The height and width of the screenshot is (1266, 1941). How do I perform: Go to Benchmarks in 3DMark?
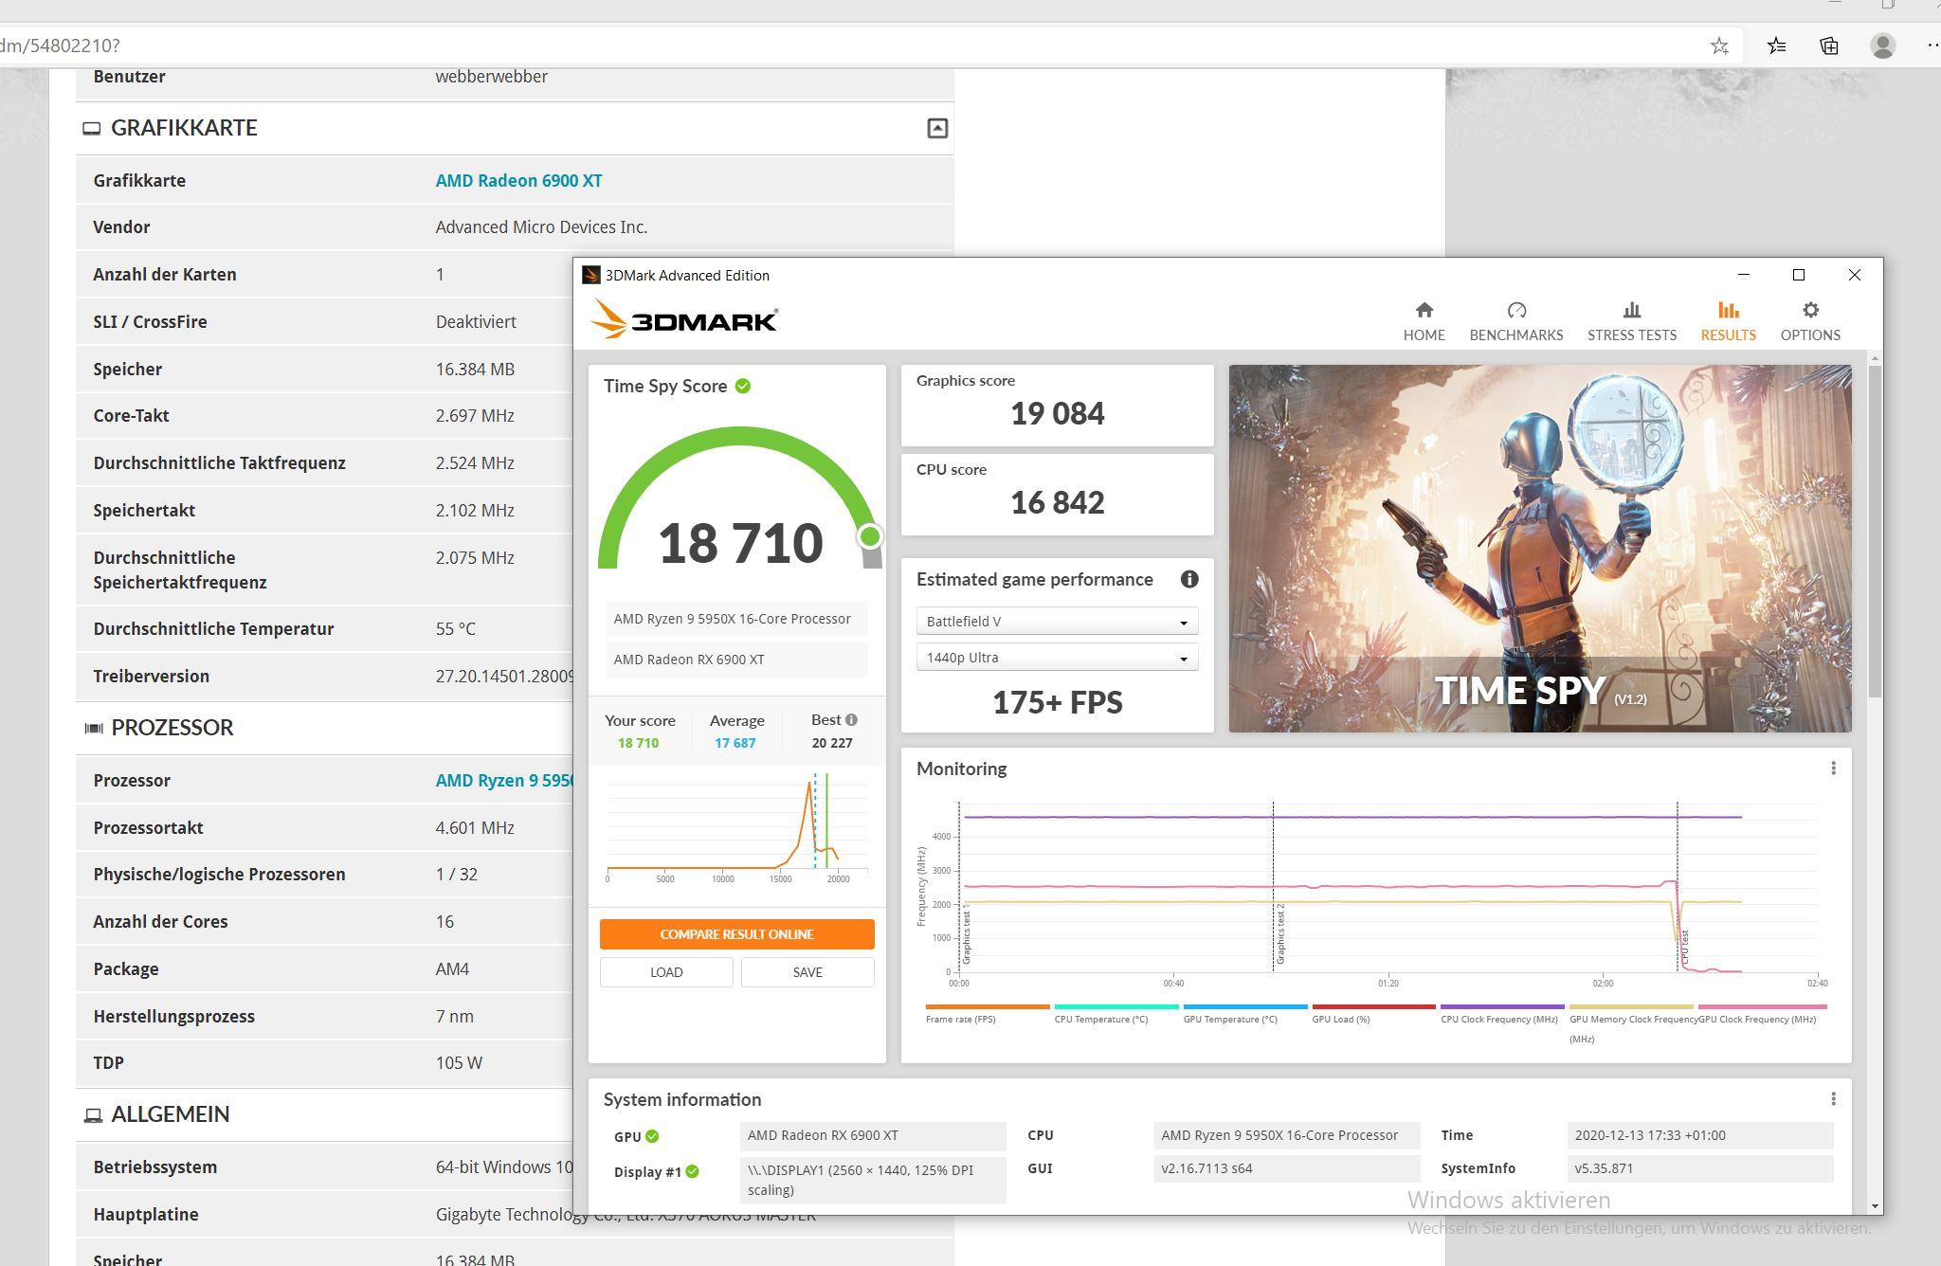tap(1515, 321)
